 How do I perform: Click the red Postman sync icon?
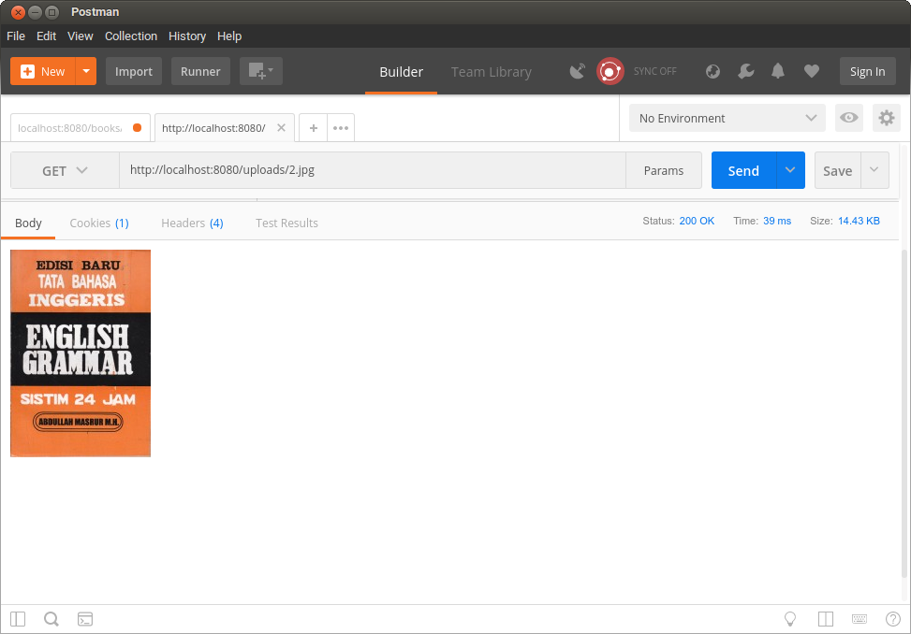click(x=610, y=71)
